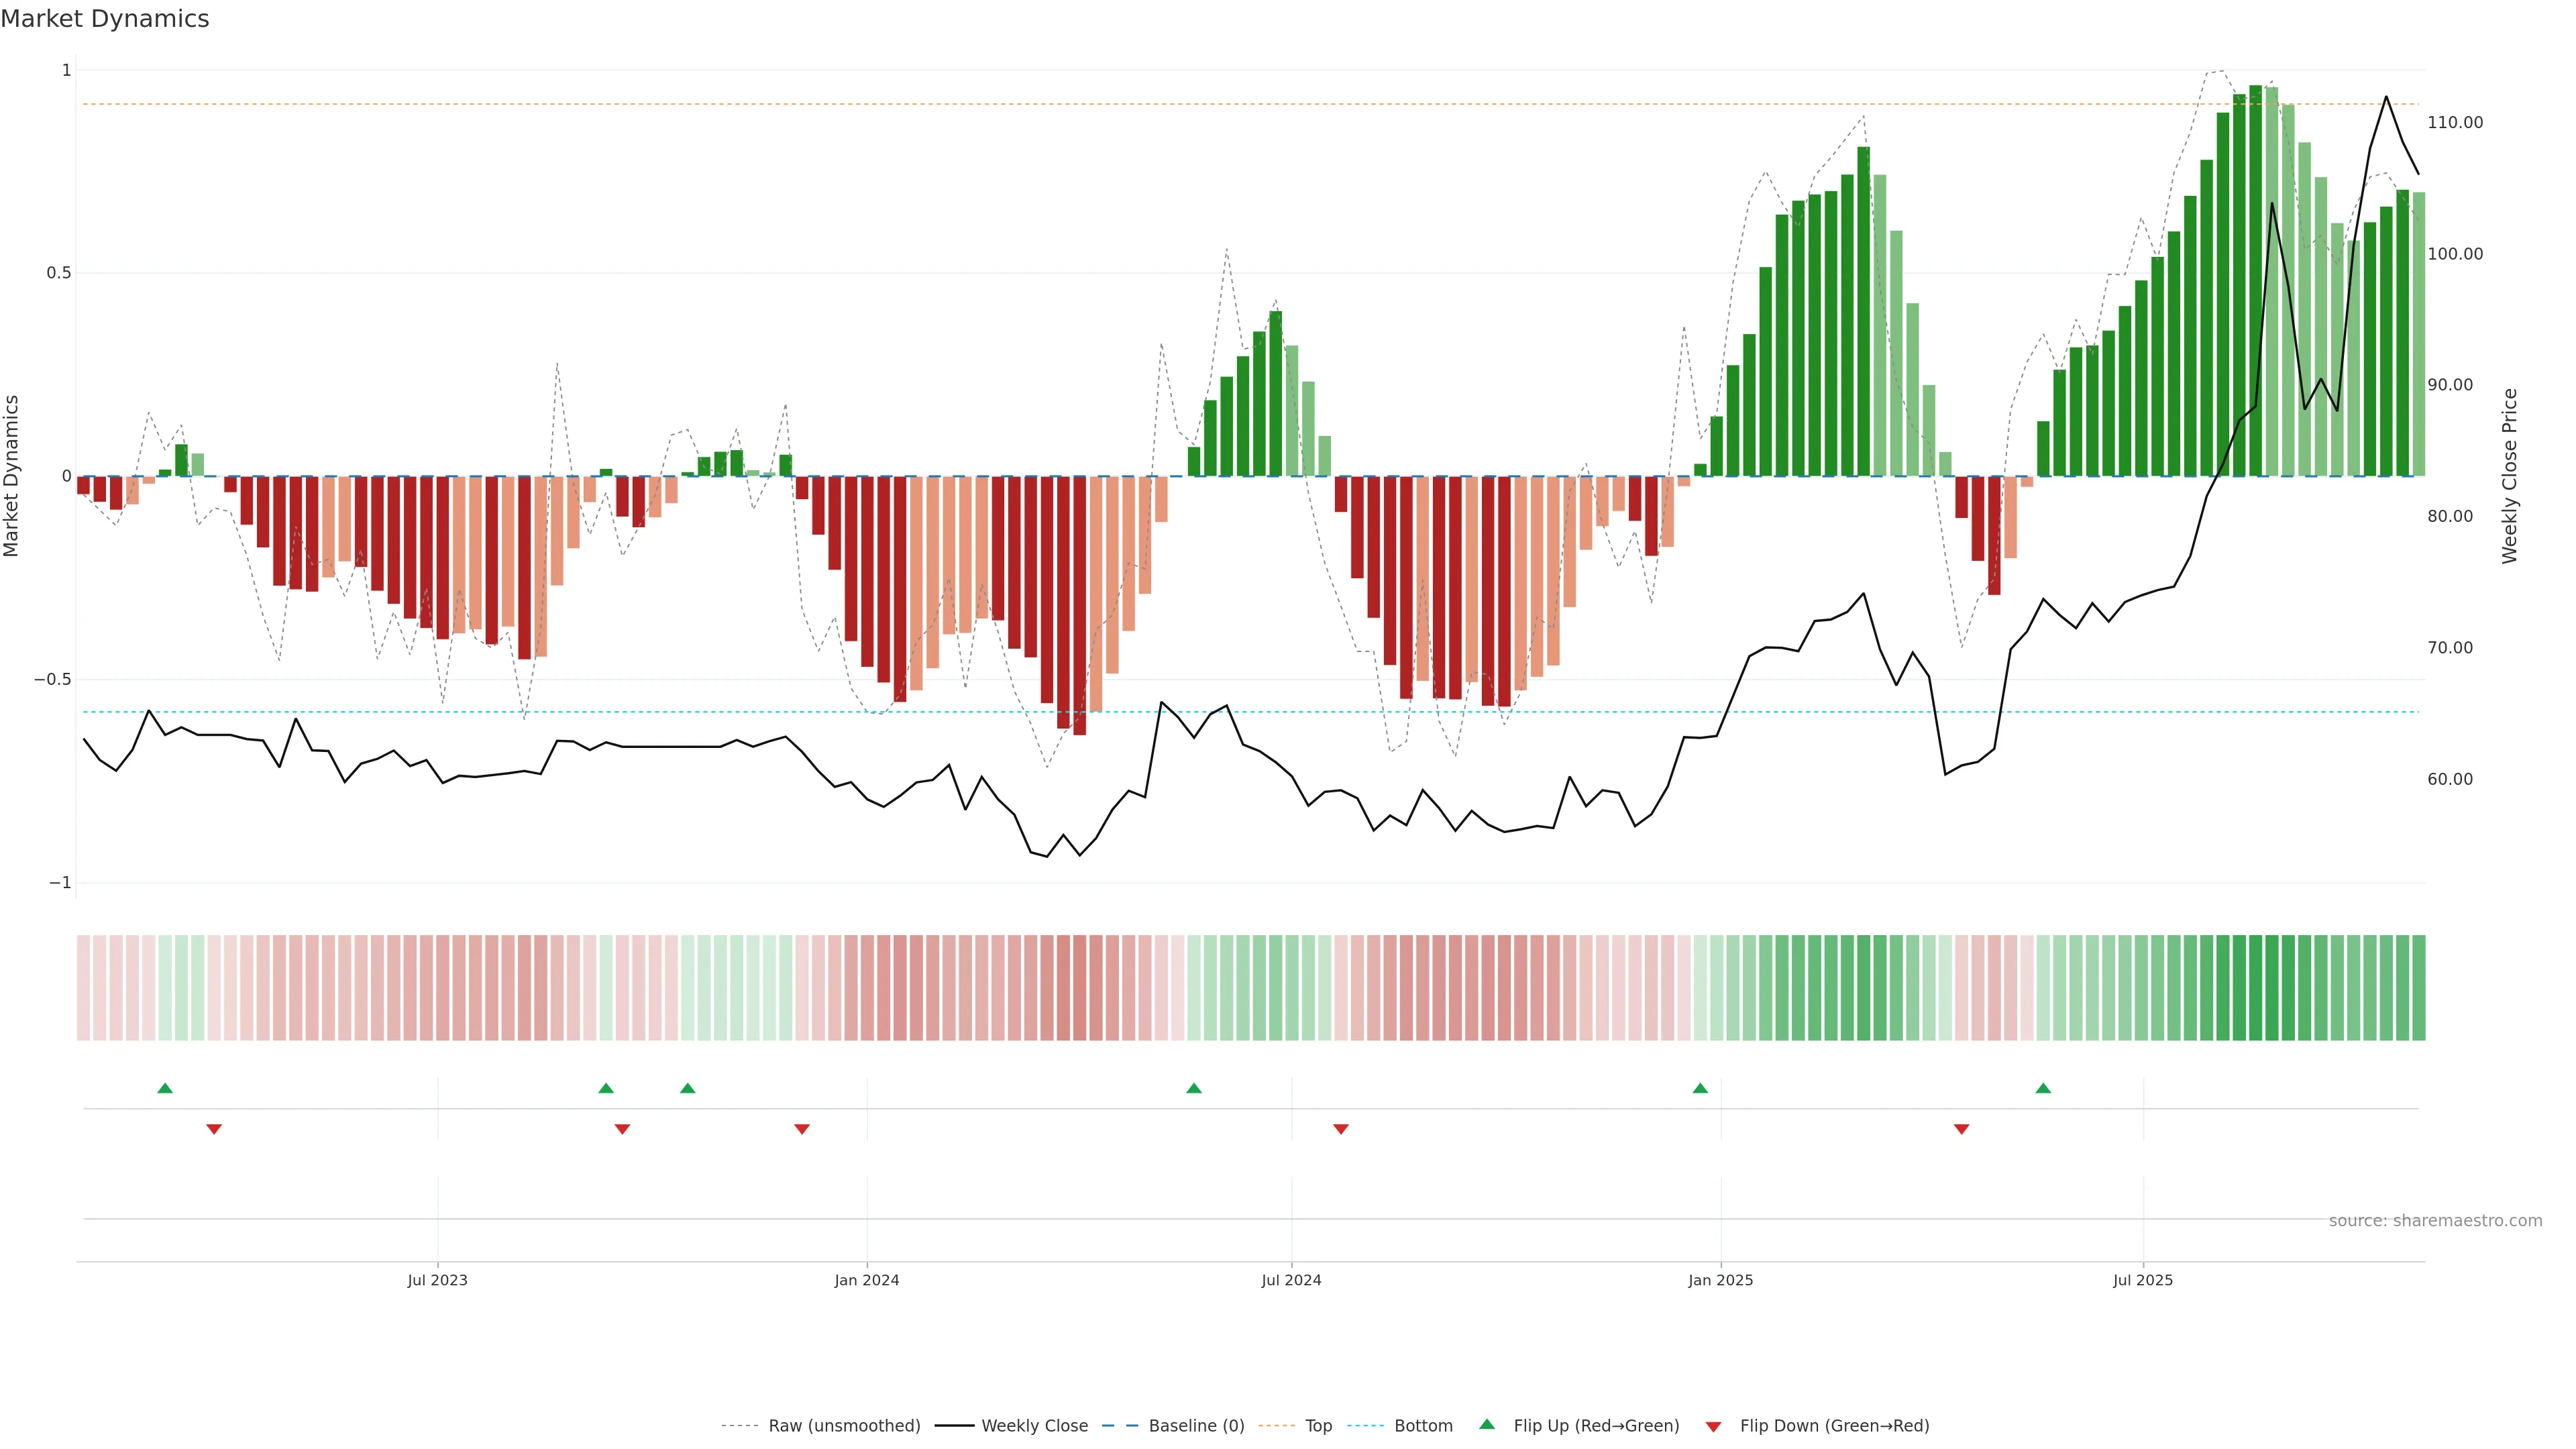Click the first green flip-up marker
Image resolution: width=2576 pixels, height=1449 pixels.
pos(165,1088)
